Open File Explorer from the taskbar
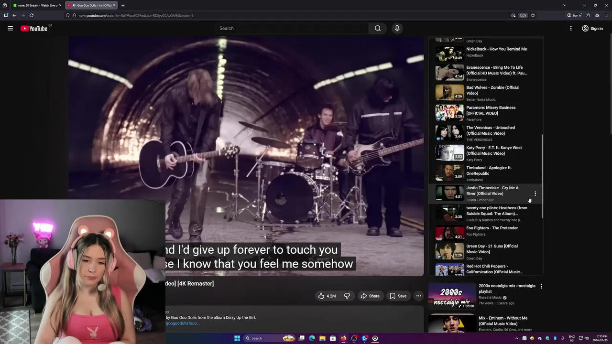 (322, 338)
